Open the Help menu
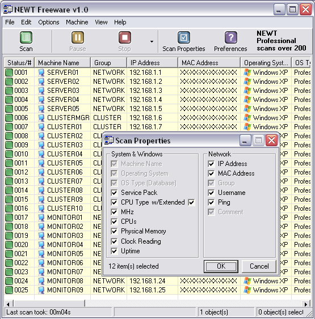 (x=120, y=22)
